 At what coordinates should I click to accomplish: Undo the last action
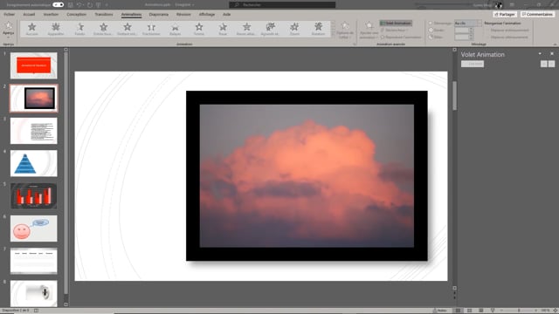tap(79, 5)
